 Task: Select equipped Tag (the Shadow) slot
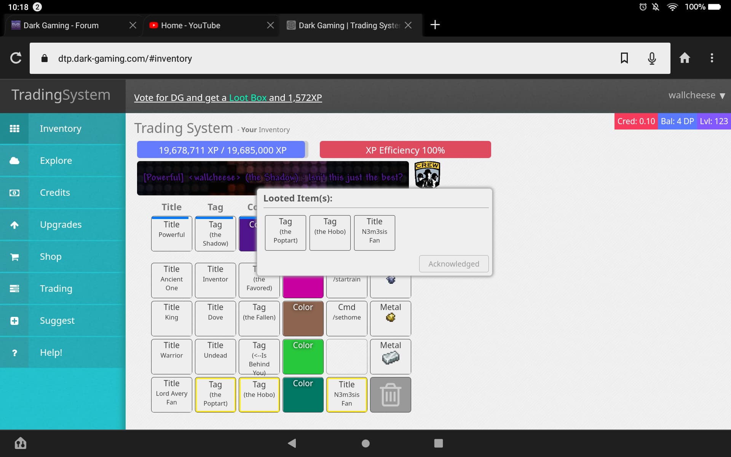(x=215, y=233)
